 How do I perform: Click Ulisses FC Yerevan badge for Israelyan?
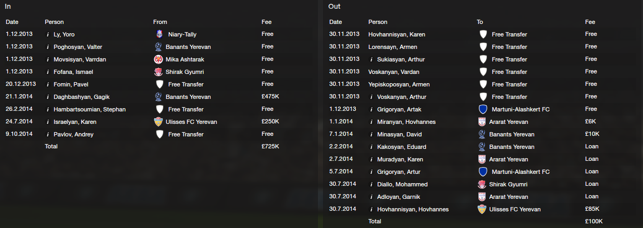tap(159, 122)
